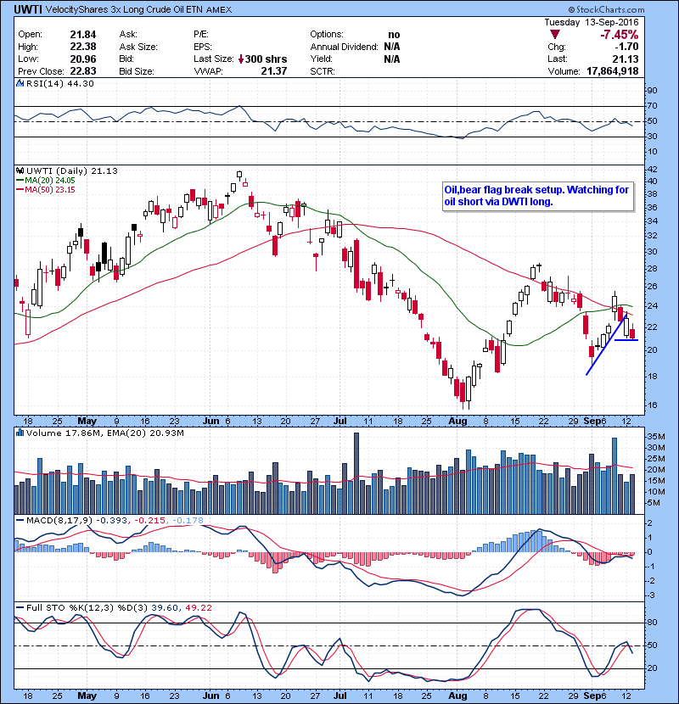Click the Options value no
Viewport: 679px width, 704px height.
394,35
